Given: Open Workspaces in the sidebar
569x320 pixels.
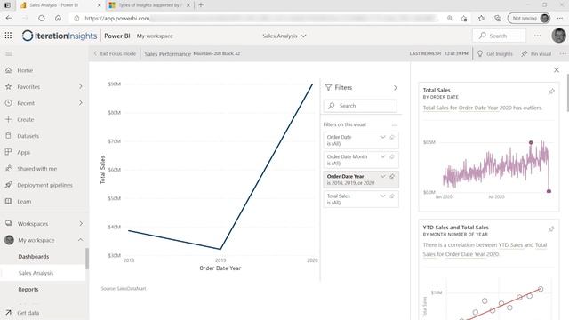Looking at the screenshot, I should 32,223.
